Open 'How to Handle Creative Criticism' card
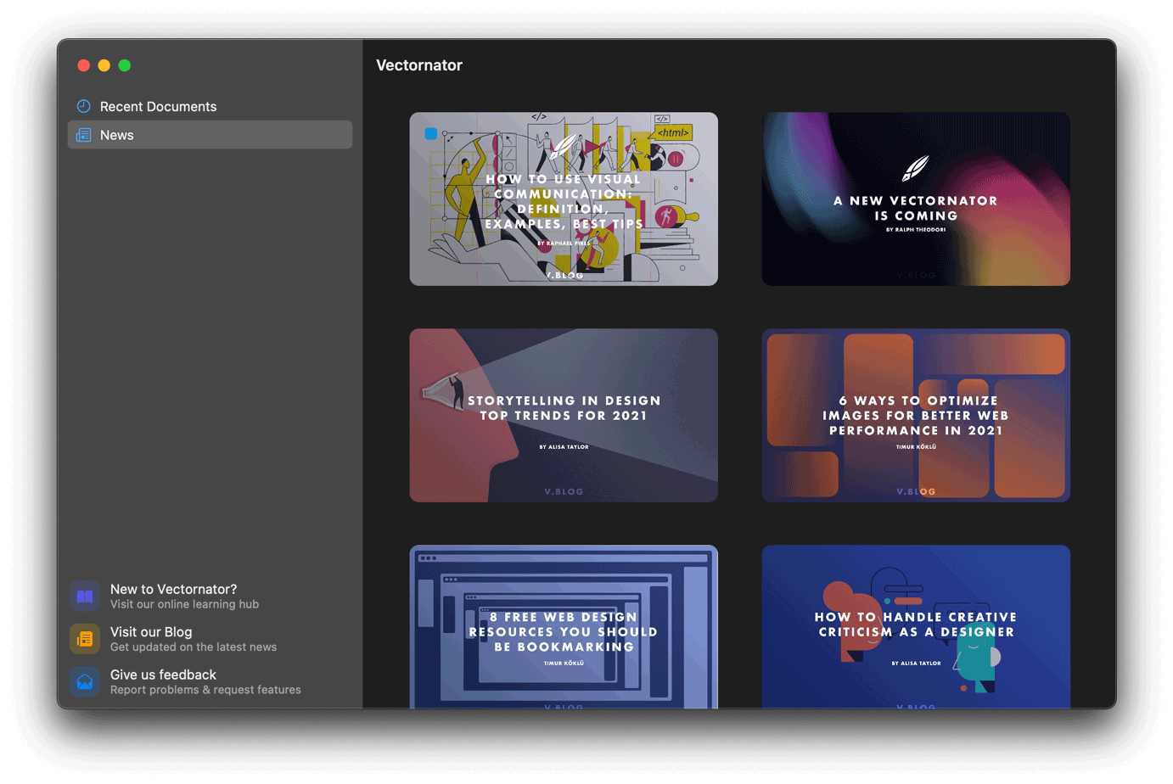The width and height of the screenshot is (1173, 784). click(916, 627)
